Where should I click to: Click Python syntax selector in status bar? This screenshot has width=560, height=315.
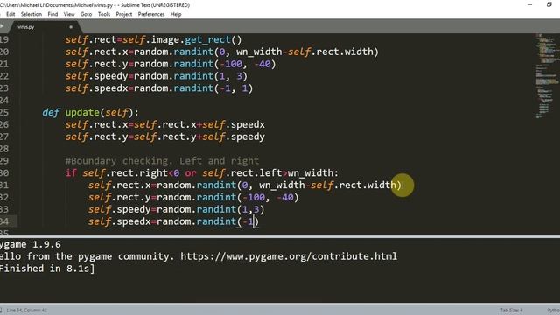click(553, 310)
